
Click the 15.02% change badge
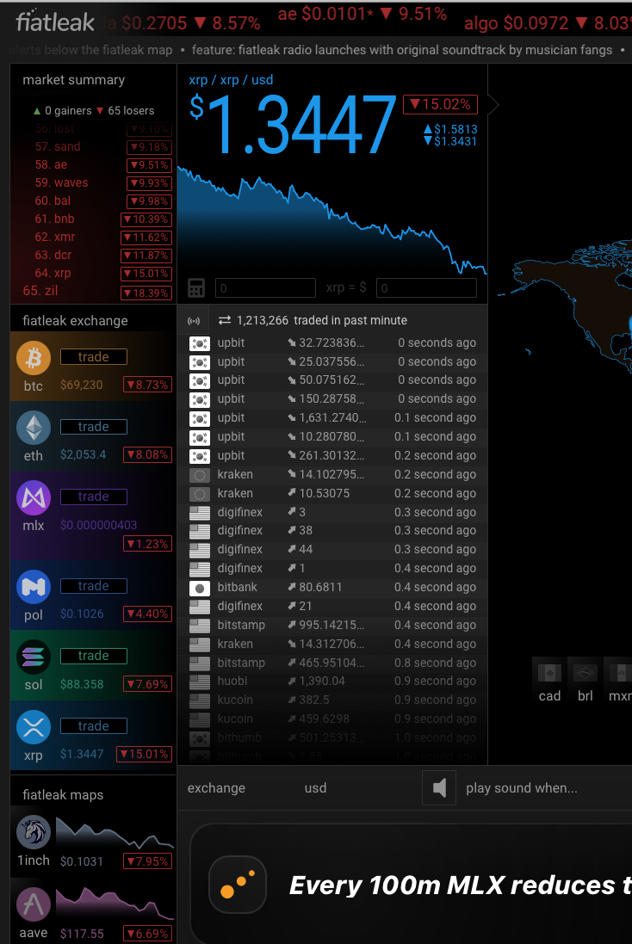[x=440, y=104]
